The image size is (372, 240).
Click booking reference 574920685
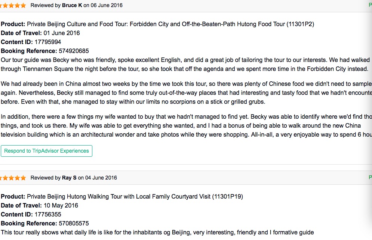pos(74,51)
